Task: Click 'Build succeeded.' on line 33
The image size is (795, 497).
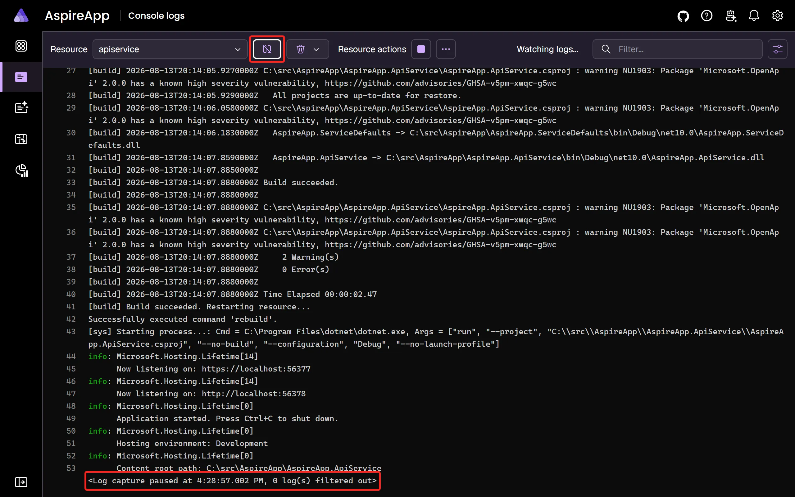Action: 301,182
